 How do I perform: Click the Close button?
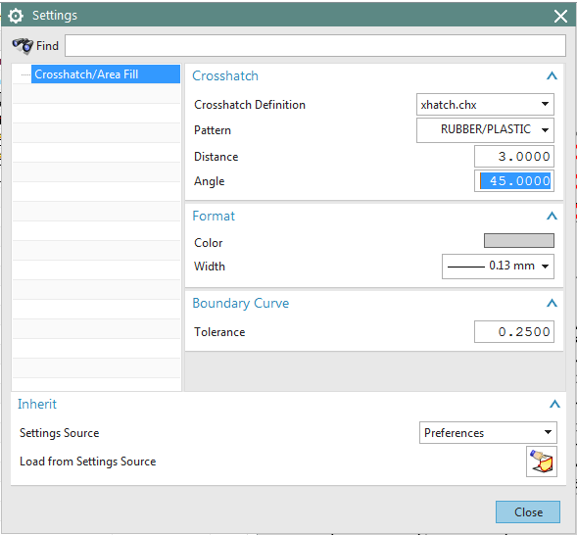[528, 511]
